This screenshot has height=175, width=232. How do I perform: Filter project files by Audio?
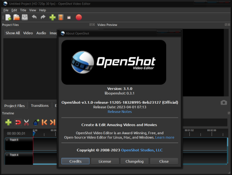click(41, 33)
